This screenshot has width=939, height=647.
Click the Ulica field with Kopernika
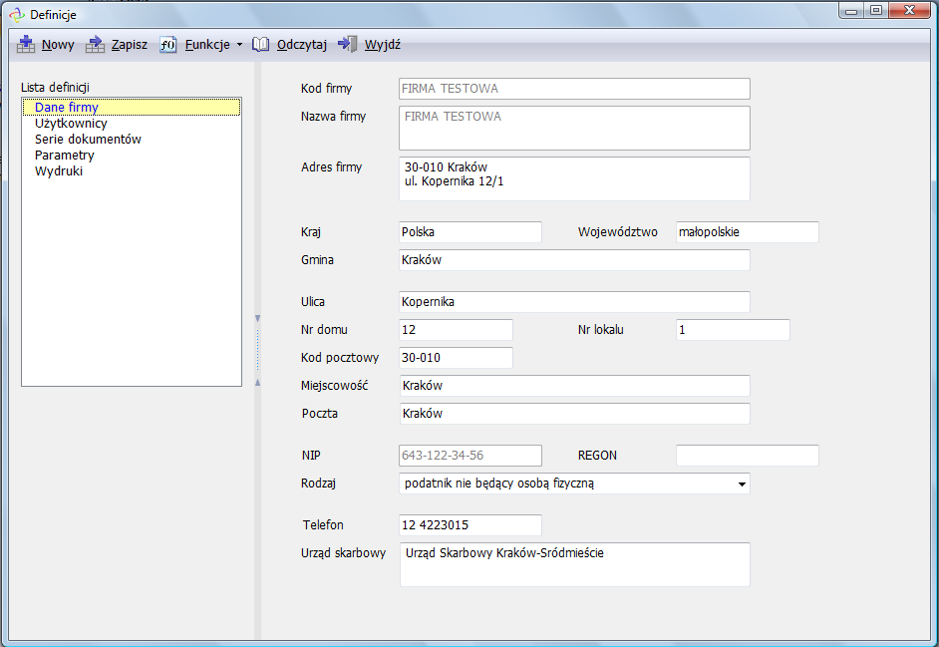(574, 302)
